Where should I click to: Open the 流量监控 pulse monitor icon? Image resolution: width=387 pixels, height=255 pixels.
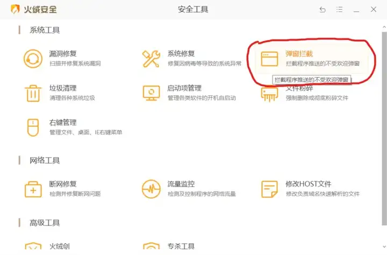click(x=151, y=189)
